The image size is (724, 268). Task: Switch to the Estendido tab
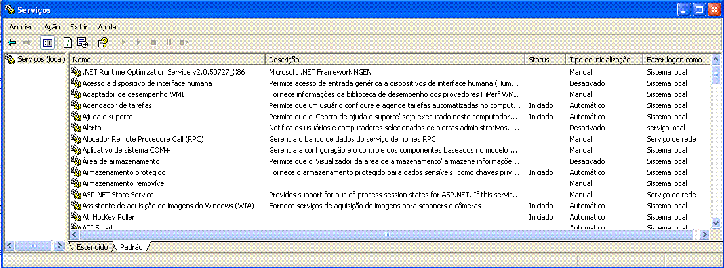(92, 247)
